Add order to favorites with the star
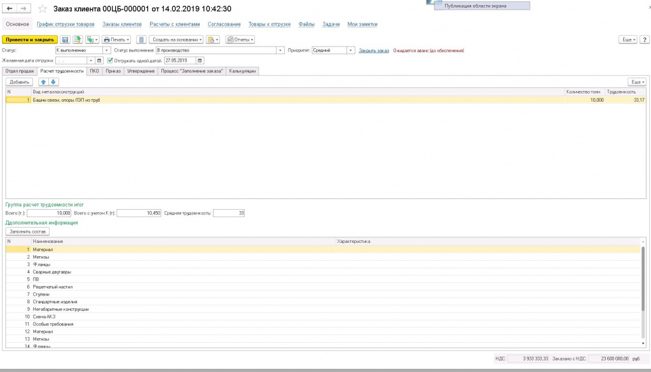The height and width of the screenshot is (372, 651). pyautogui.click(x=43, y=9)
